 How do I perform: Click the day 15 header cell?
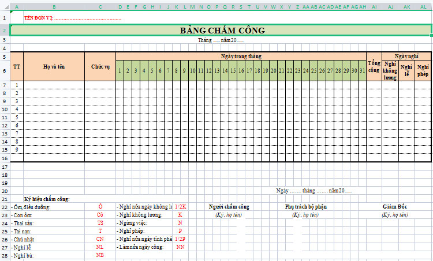click(233, 71)
